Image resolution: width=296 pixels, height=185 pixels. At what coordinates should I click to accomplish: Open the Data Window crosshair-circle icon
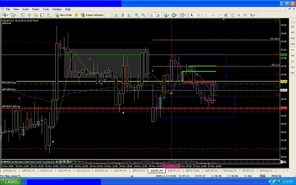tap(29, 15)
